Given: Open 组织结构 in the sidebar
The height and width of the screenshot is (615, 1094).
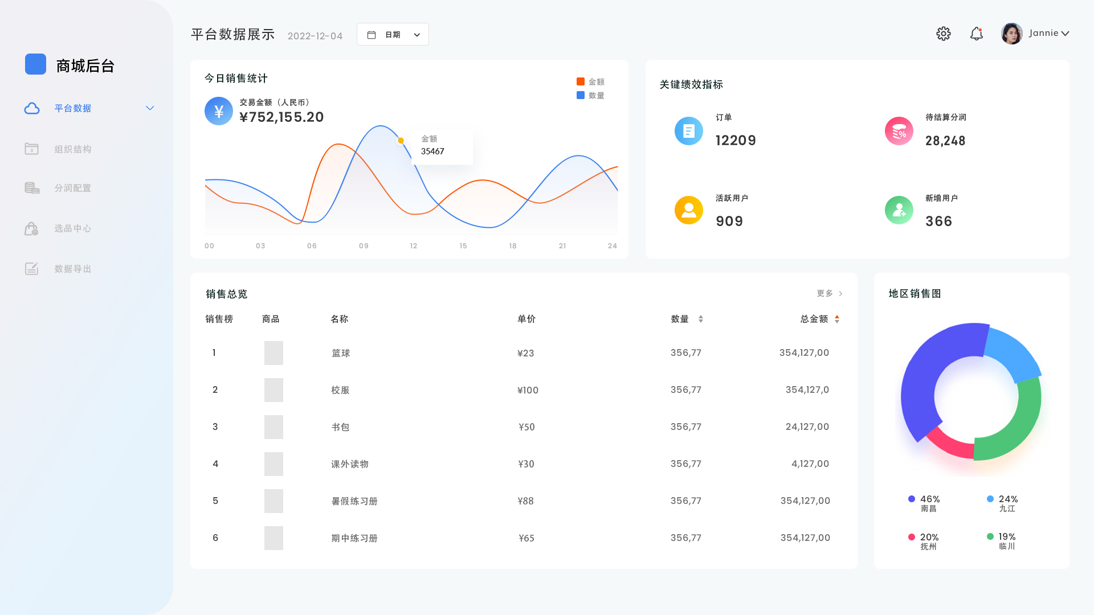Looking at the screenshot, I should coord(72,149).
